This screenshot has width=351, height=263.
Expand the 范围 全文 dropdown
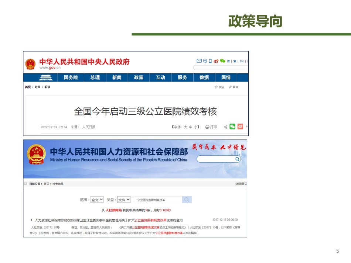click(x=97, y=200)
